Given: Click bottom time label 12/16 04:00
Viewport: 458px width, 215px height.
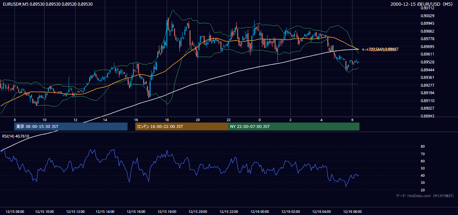Looking at the screenshot, I should click(x=321, y=212).
